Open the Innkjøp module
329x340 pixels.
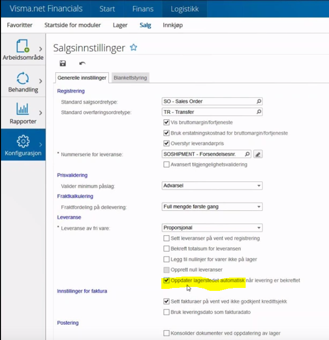(x=173, y=25)
